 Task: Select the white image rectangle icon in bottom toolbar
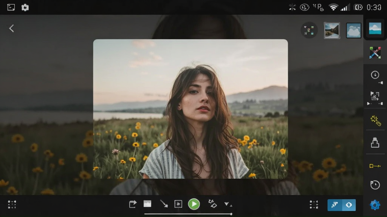pos(147,204)
